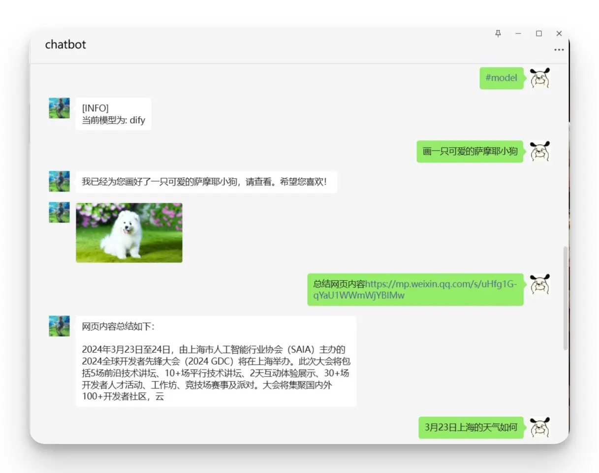Click the sender avatar beside 3月23日上海的天气如何
This screenshot has width=599, height=473.
pyautogui.click(x=539, y=427)
